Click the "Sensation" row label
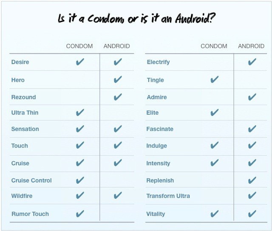 [25, 129]
